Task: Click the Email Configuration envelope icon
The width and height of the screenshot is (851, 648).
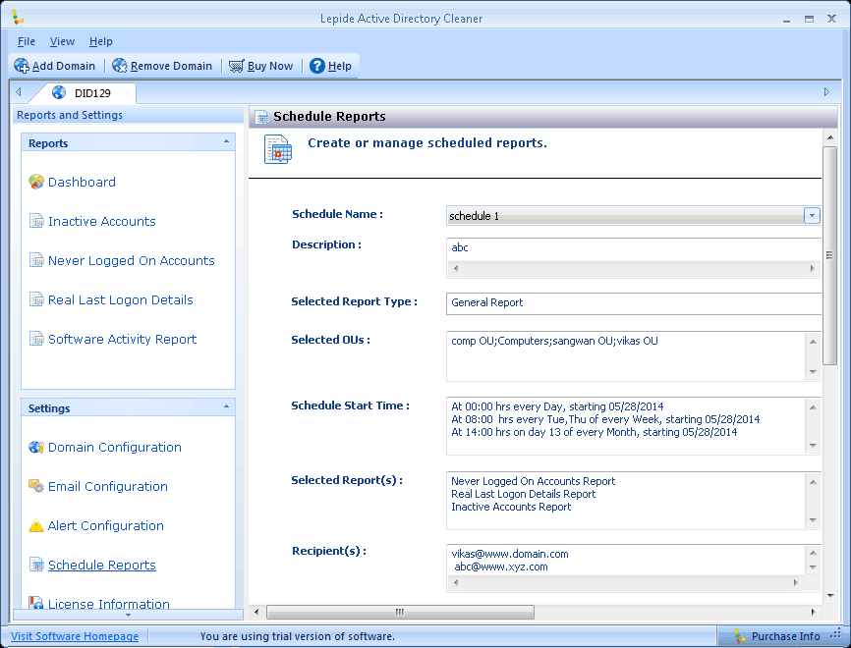Action: 36,486
